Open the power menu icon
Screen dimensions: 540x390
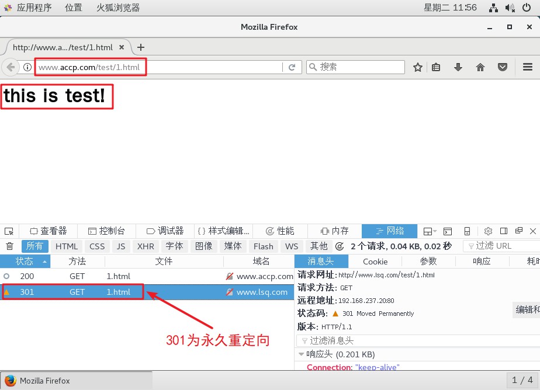527,8
